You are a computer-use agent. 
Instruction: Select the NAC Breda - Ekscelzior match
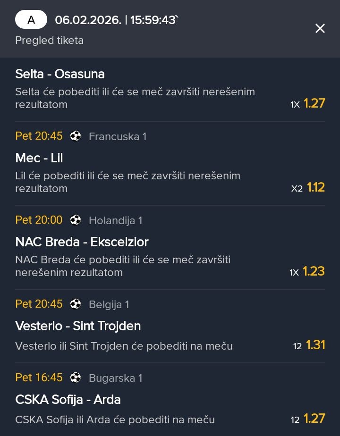(82, 242)
